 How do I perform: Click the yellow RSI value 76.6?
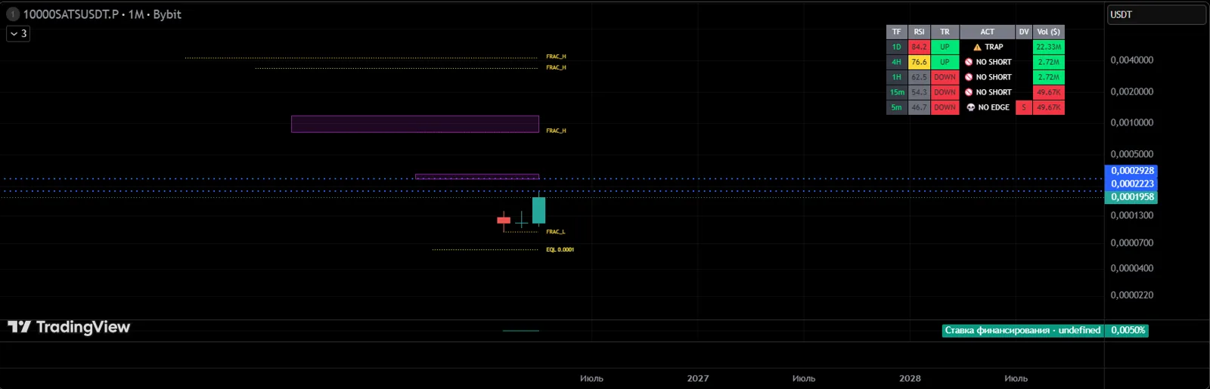919,62
